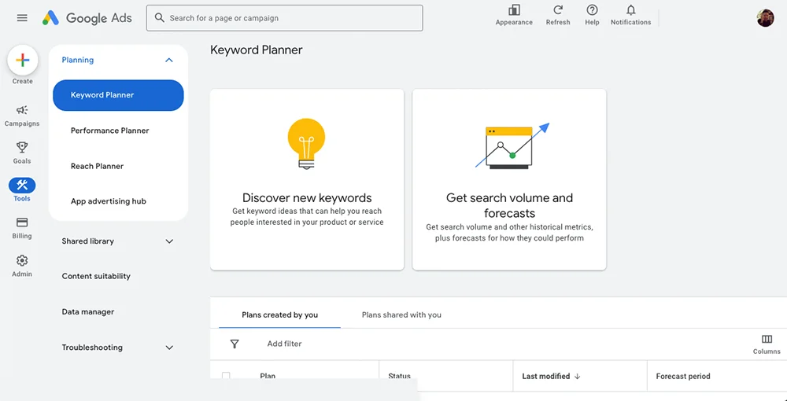Open the Columns selector
This screenshot has height=401, width=787.
[767, 340]
